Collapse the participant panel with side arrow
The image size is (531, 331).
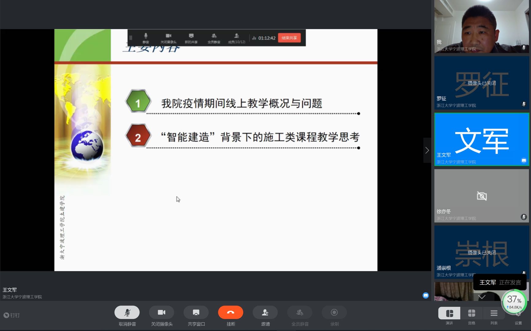click(427, 150)
